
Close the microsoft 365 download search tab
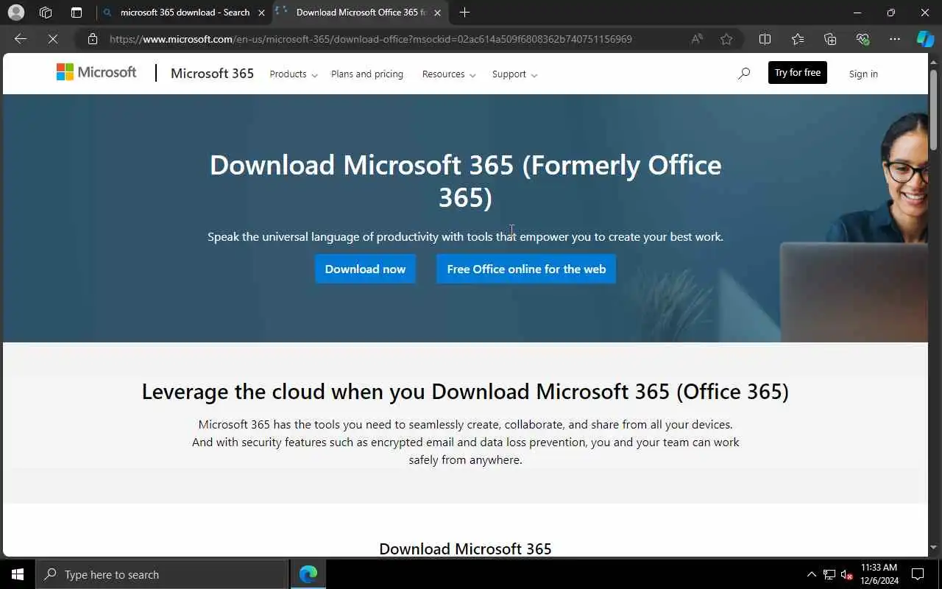click(261, 13)
